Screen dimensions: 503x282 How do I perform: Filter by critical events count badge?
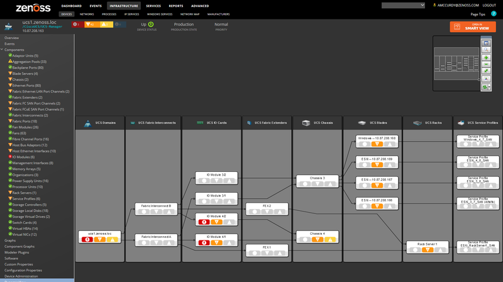click(77, 25)
